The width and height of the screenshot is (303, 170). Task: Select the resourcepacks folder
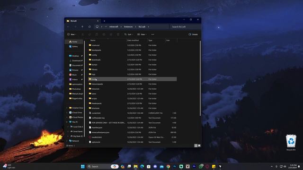97,84
